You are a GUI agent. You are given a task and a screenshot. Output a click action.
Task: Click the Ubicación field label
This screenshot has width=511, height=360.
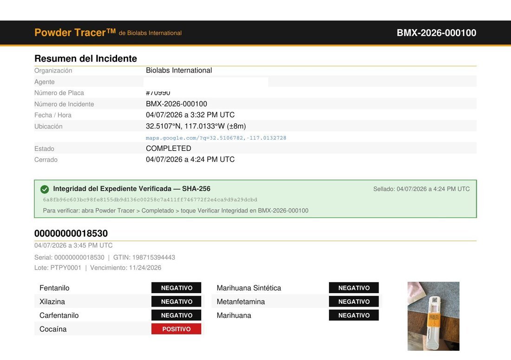(48, 126)
